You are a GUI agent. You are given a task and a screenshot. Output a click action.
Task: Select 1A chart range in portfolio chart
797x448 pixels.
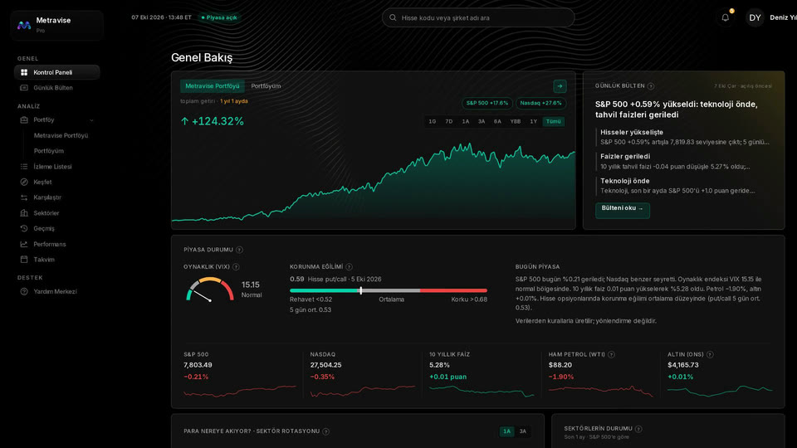pyautogui.click(x=466, y=121)
